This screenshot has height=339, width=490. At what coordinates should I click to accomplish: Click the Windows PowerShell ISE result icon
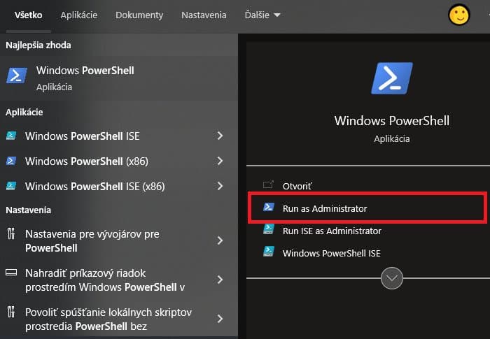(11, 136)
